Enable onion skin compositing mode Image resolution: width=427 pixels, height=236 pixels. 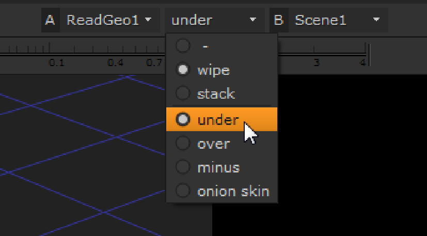tap(233, 191)
